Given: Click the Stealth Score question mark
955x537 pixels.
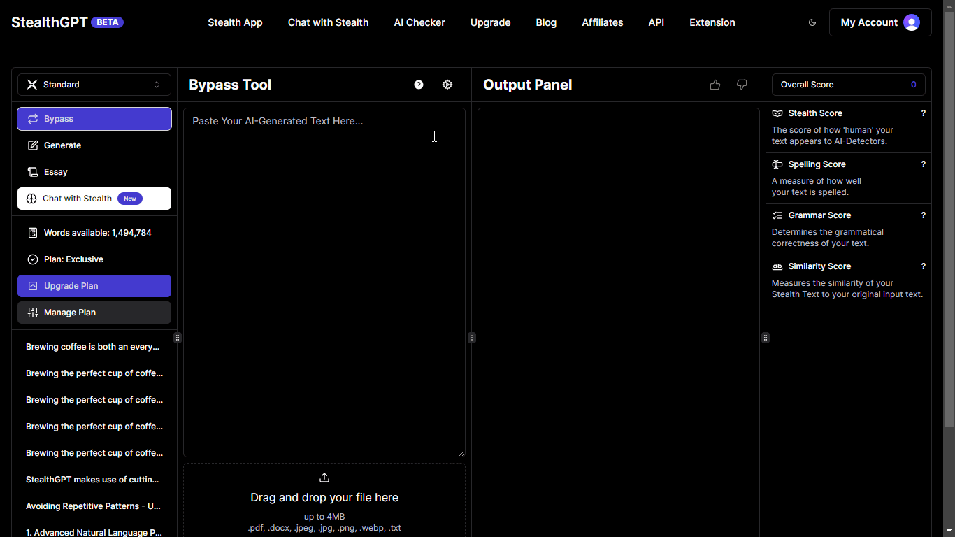Looking at the screenshot, I should click(923, 113).
